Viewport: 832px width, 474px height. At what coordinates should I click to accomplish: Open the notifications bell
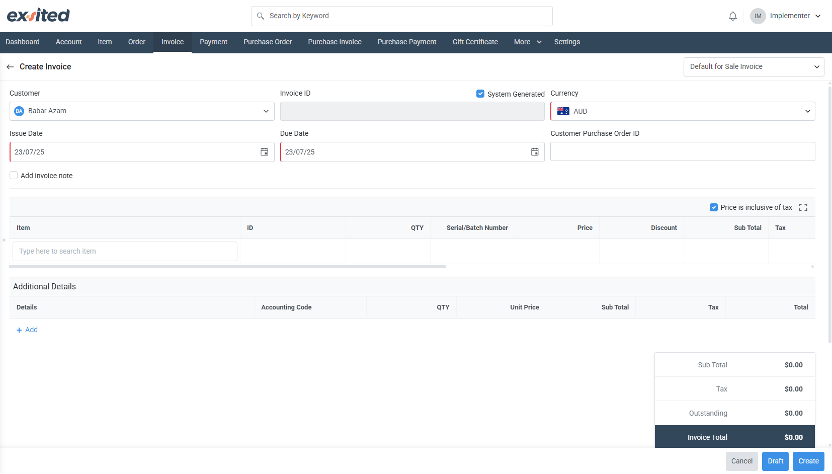733,16
